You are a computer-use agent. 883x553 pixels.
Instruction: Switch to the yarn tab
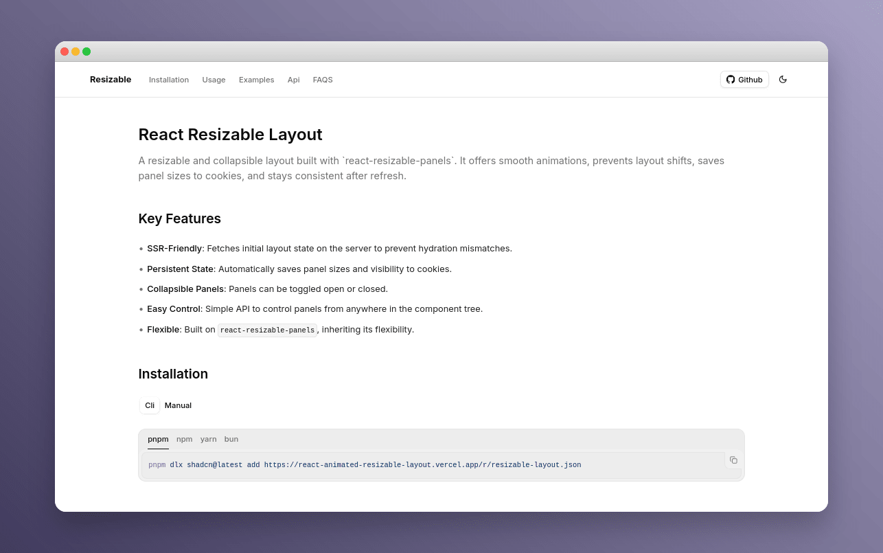(x=208, y=439)
